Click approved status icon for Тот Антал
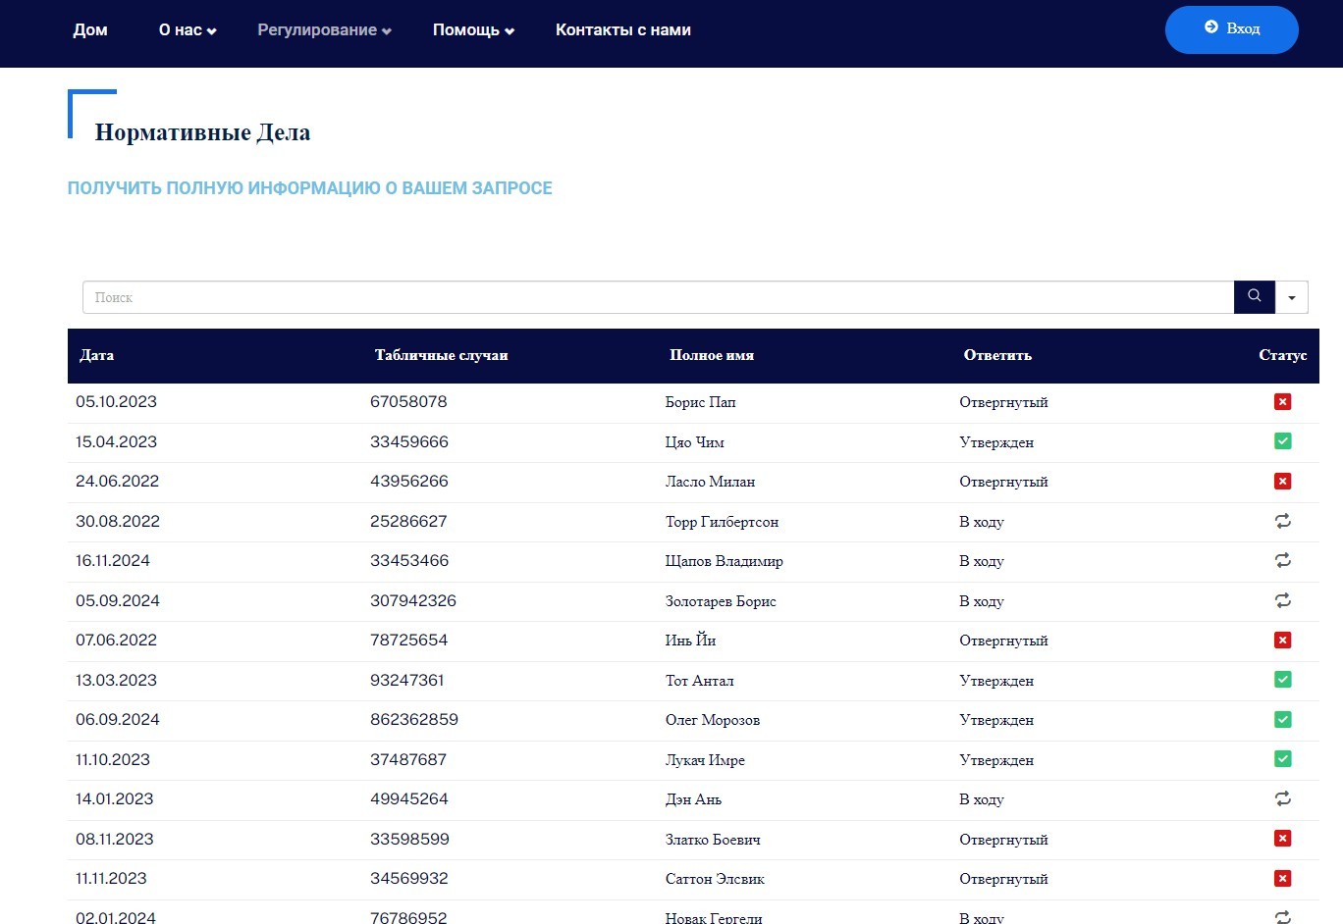Viewport: 1343px width, 924px height. pyautogui.click(x=1282, y=680)
